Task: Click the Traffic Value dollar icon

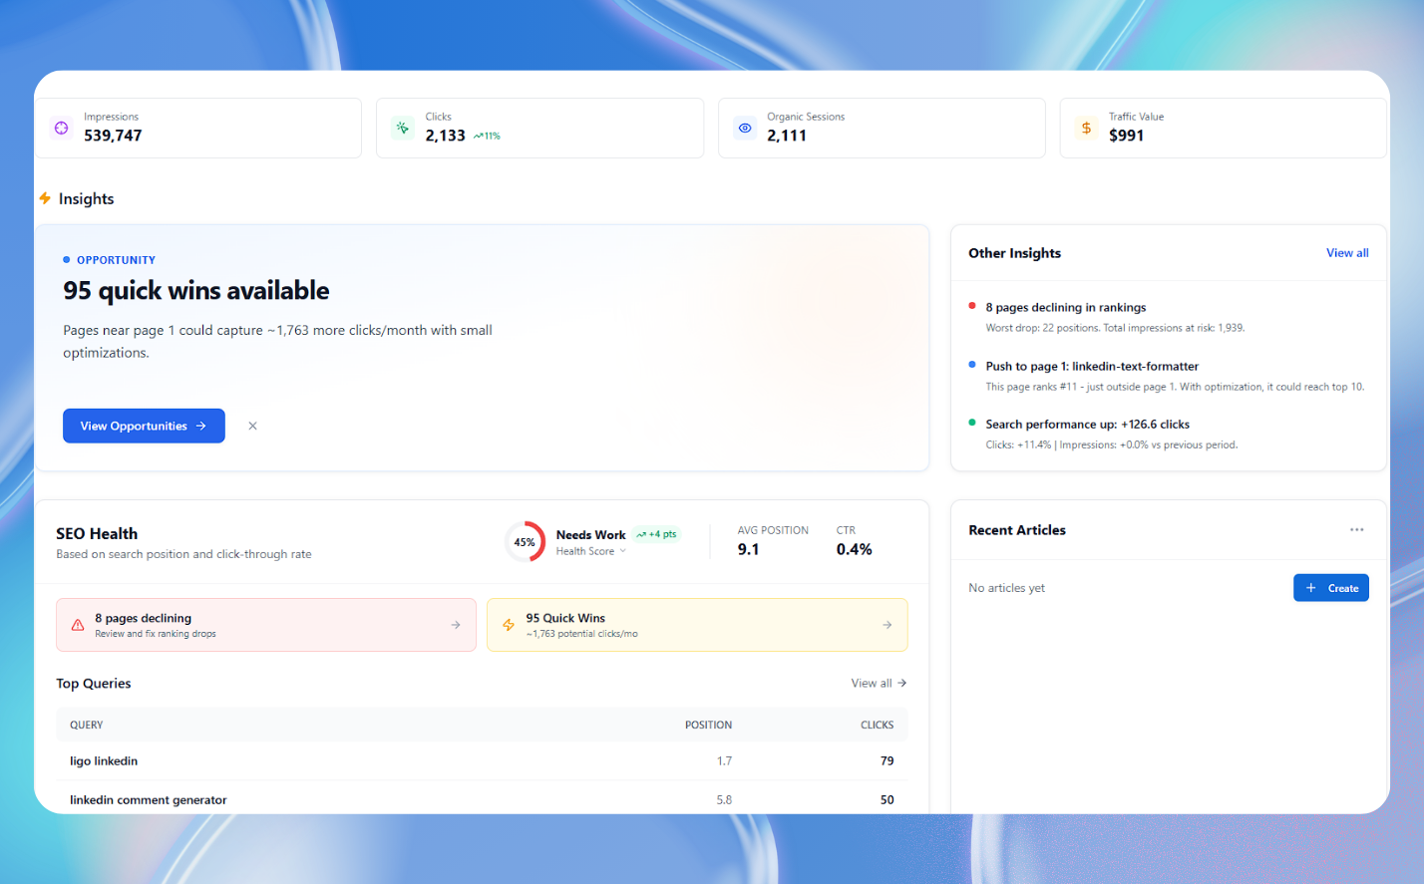Action: coord(1086,128)
